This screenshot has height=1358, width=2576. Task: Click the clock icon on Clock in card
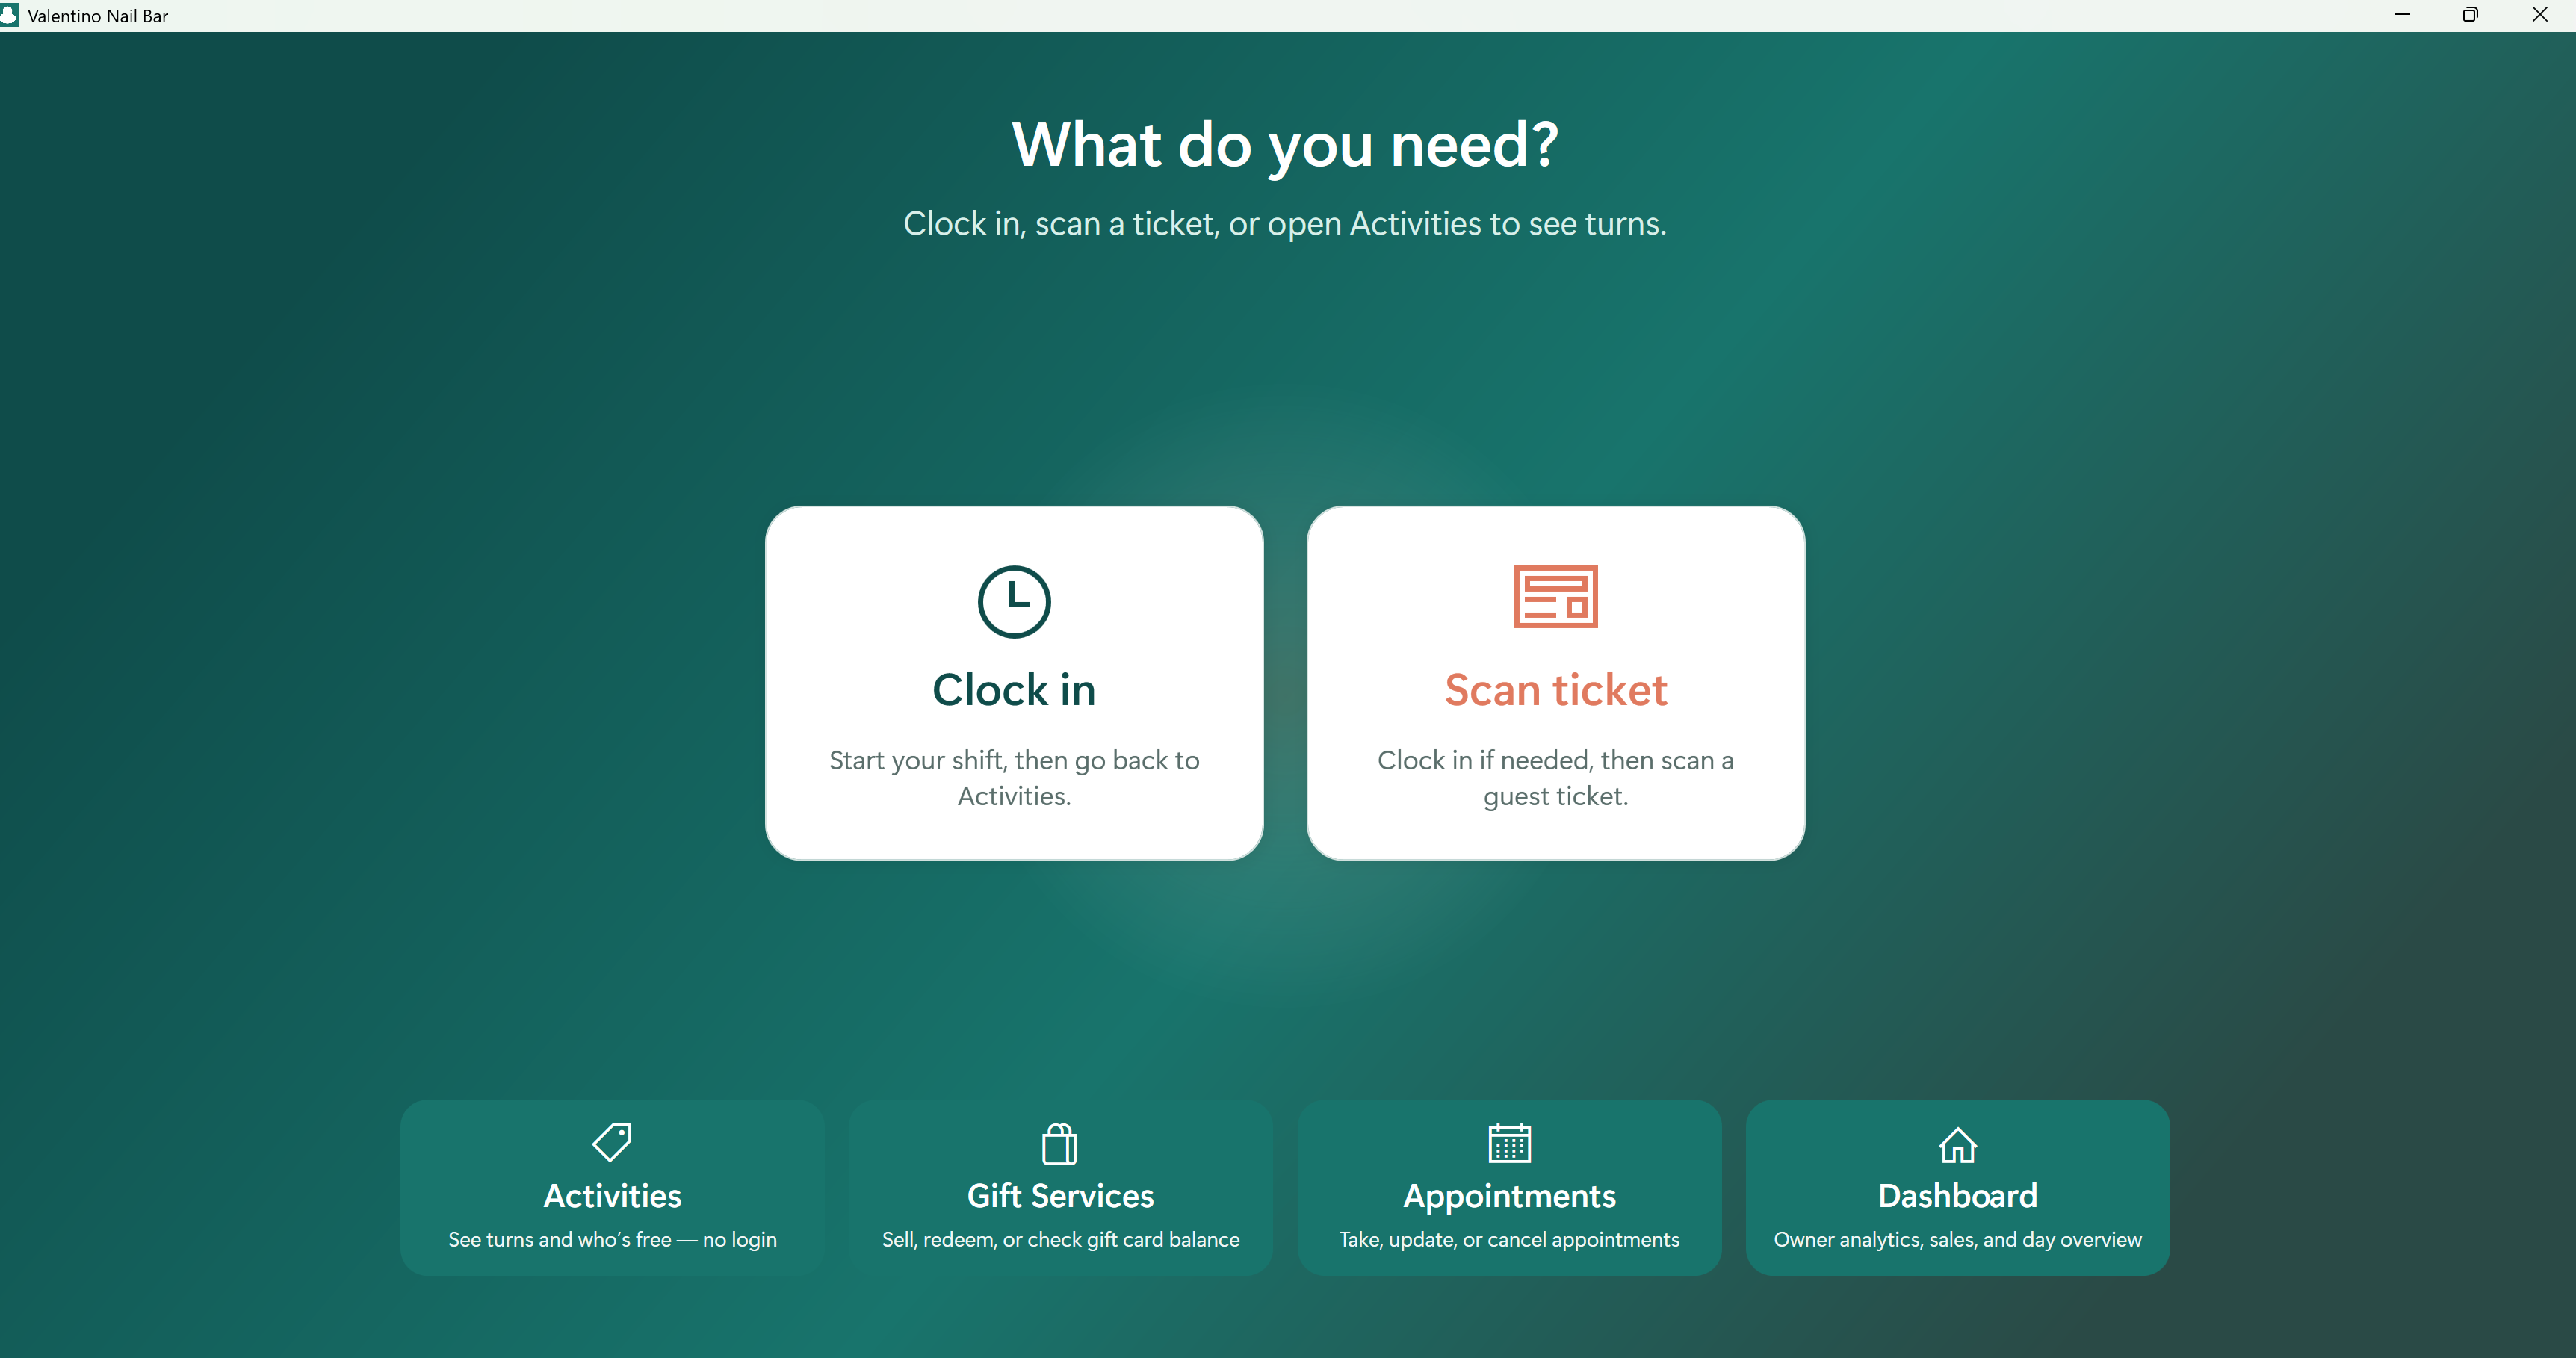pyautogui.click(x=1014, y=601)
